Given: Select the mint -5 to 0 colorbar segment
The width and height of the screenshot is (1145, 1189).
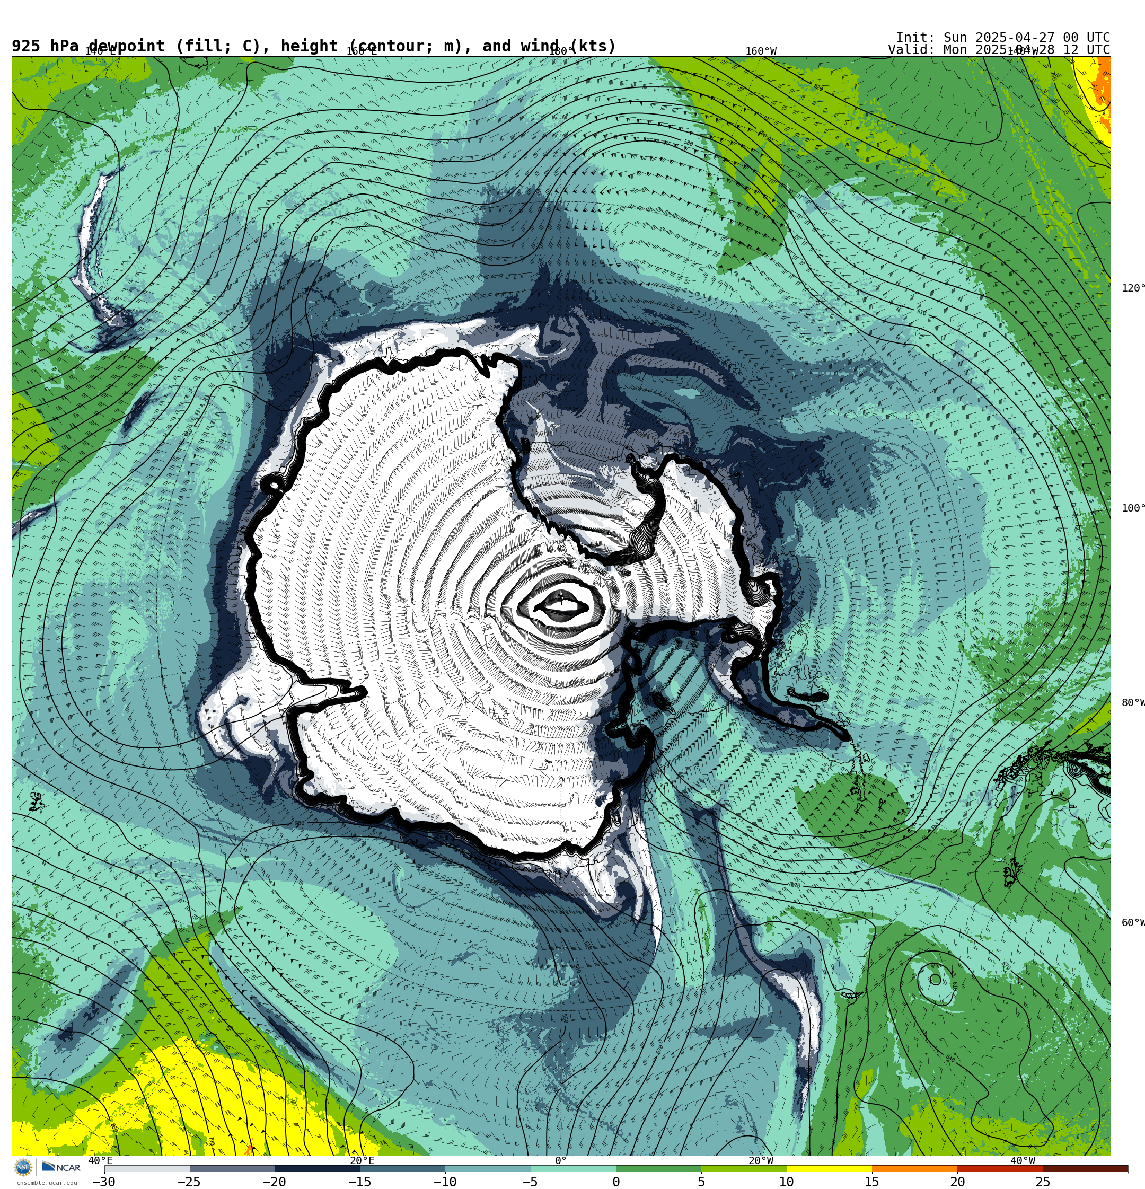Looking at the screenshot, I should 574,1168.
